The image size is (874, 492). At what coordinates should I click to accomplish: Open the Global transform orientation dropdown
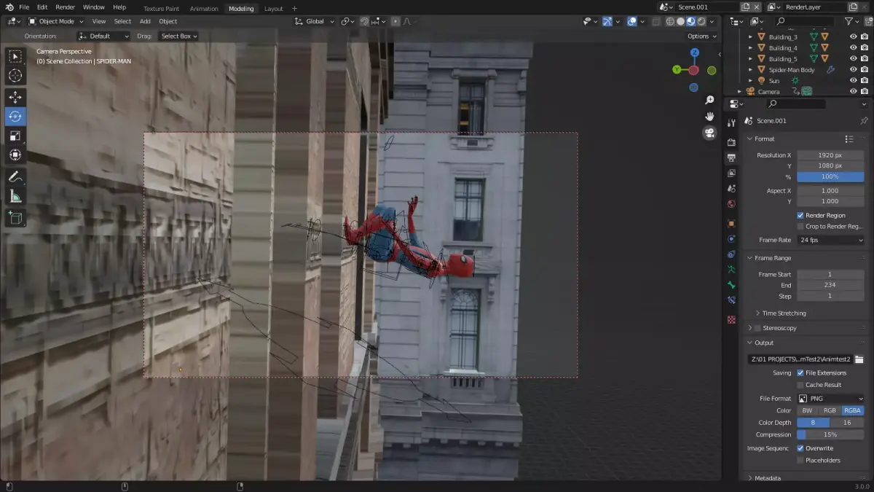(314, 21)
